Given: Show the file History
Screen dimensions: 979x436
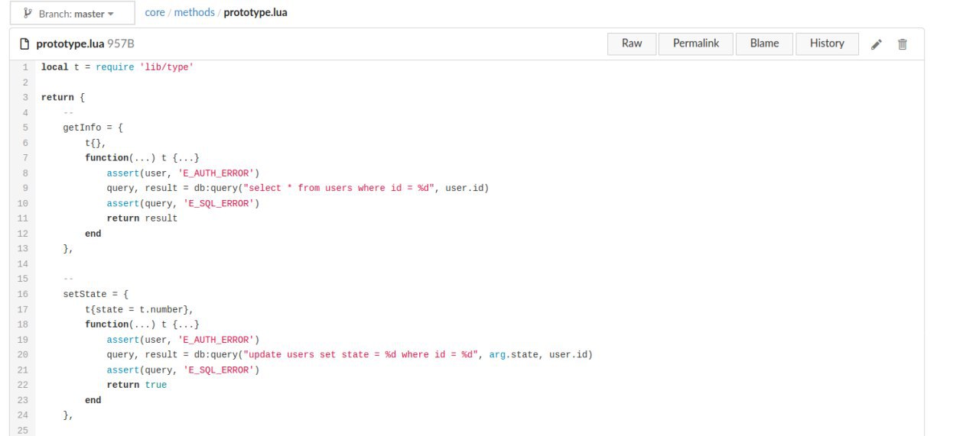Looking at the screenshot, I should click(827, 44).
